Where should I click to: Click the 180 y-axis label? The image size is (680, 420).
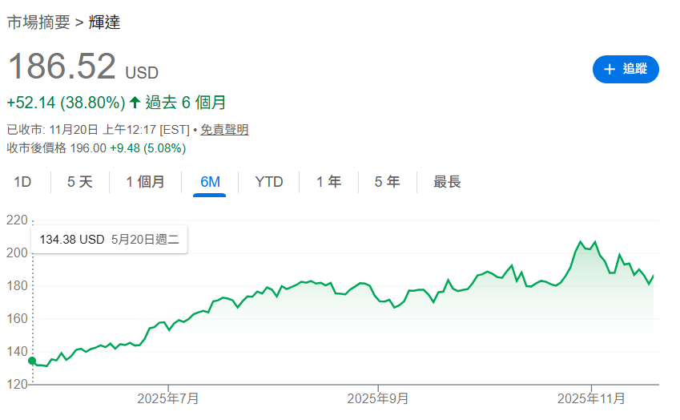click(x=17, y=286)
